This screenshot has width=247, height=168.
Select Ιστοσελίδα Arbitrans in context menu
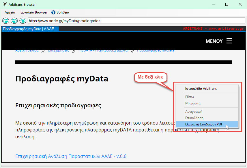coord(207,89)
